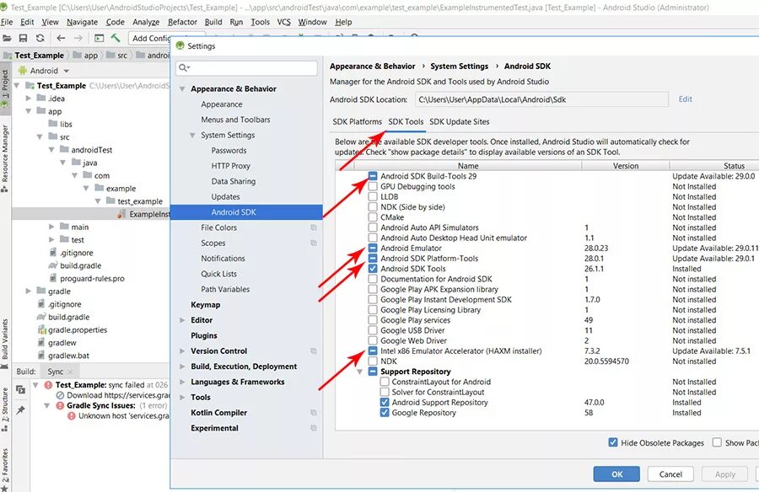Open Keymap settings page

click(205, 305)
